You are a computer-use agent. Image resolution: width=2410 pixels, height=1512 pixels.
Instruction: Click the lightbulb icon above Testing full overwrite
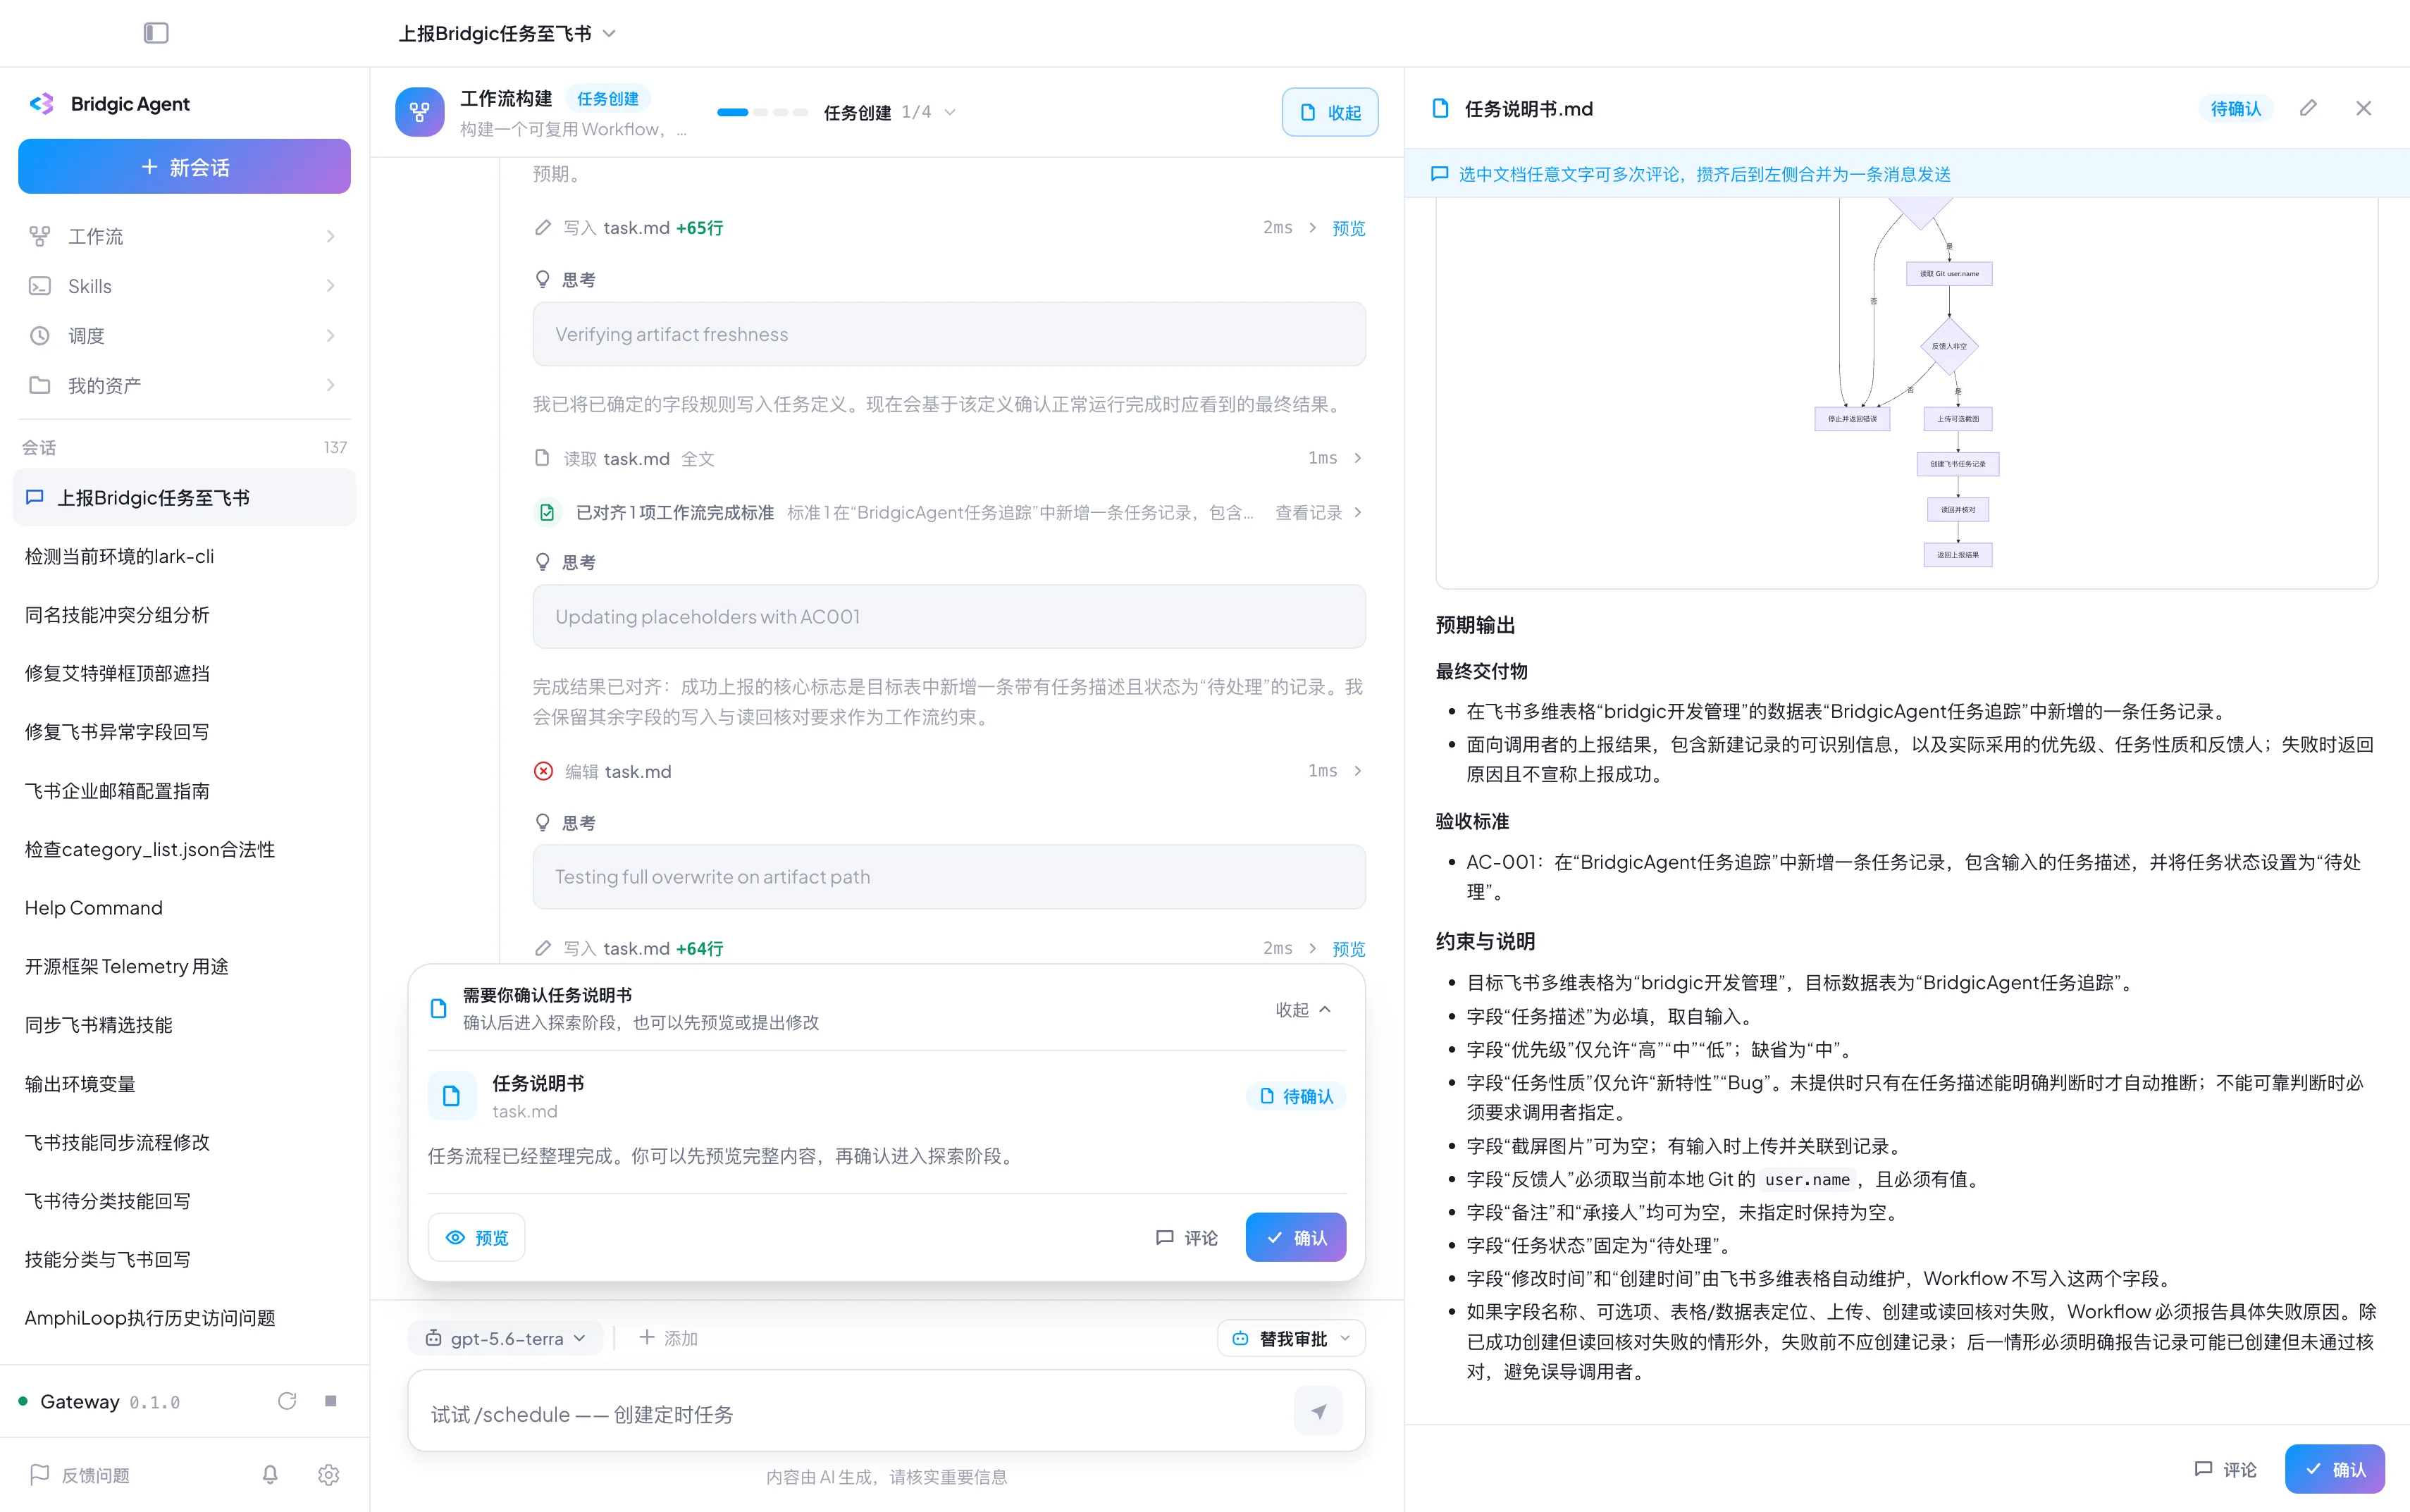543,823
